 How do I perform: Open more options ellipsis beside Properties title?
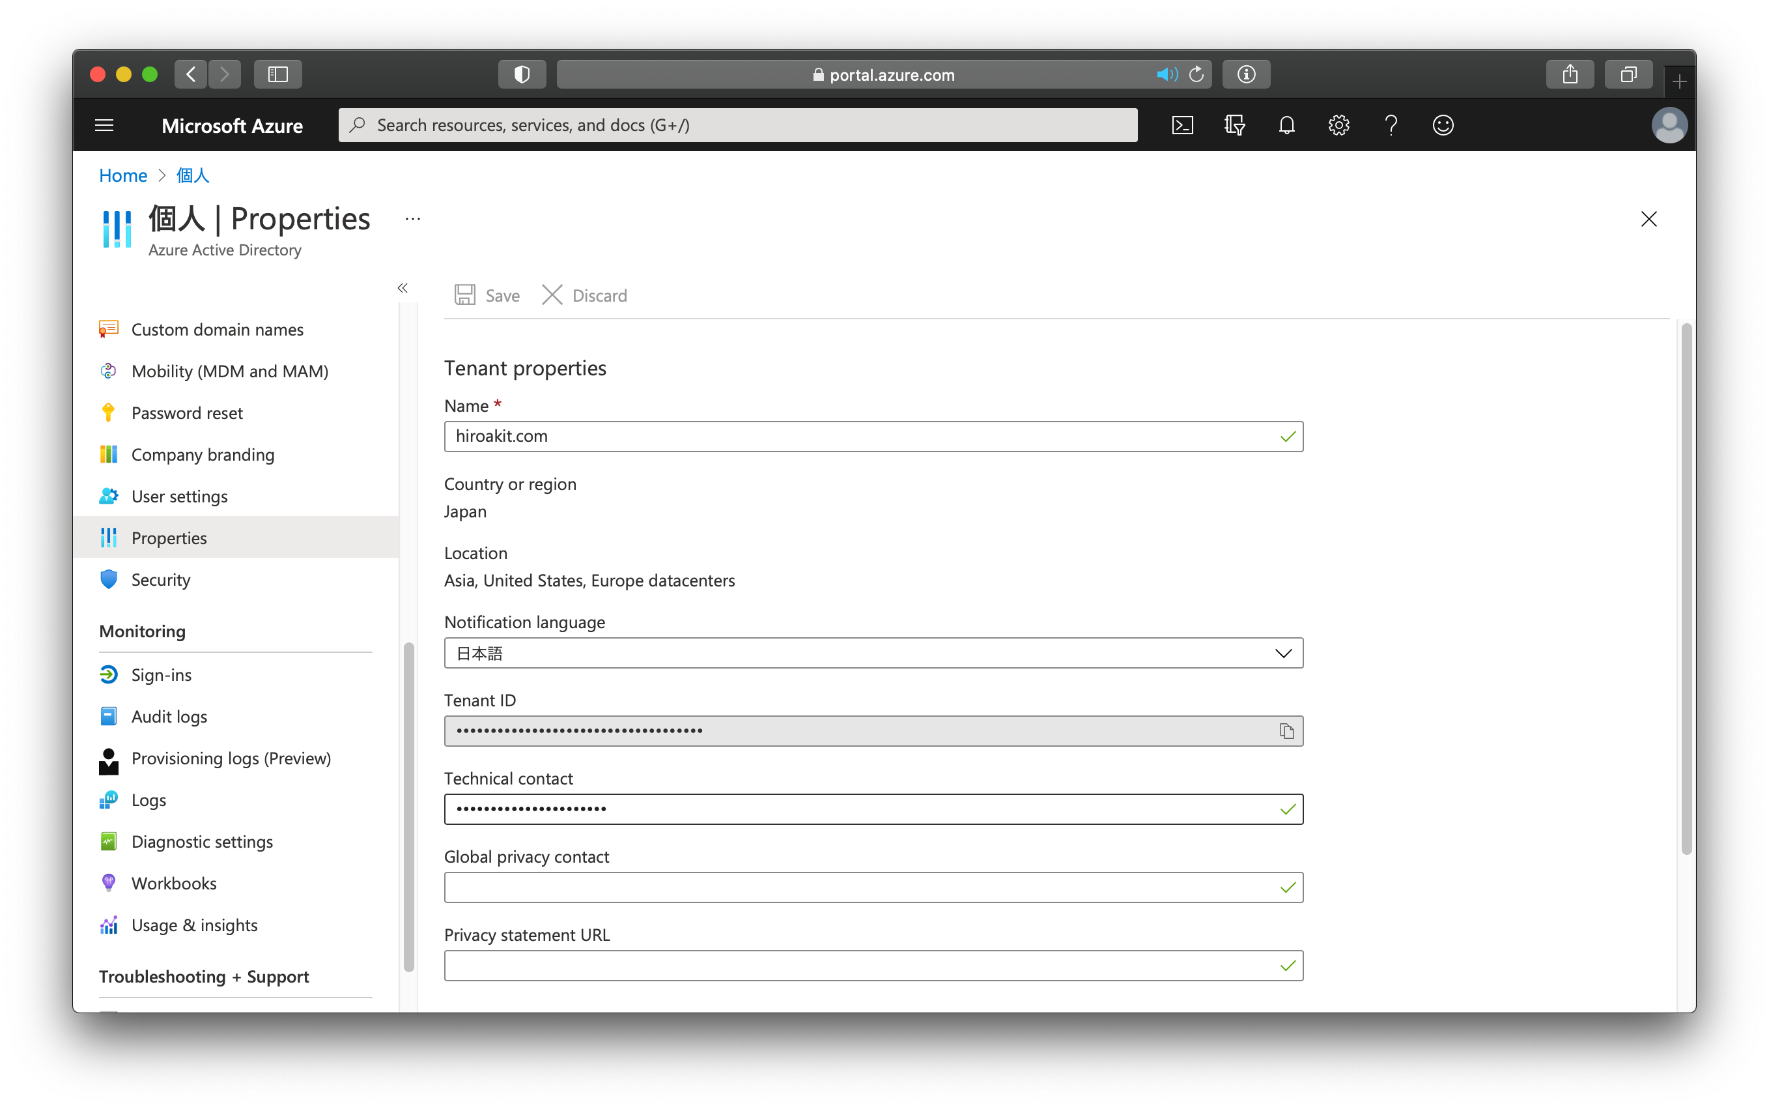[413, 220]
